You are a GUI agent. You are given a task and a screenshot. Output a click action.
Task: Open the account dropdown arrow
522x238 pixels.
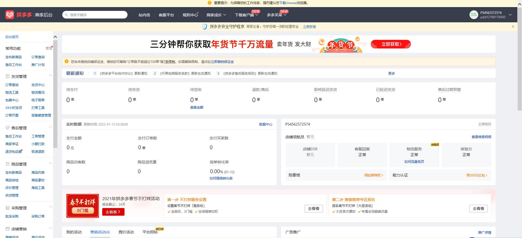(510, 15)
